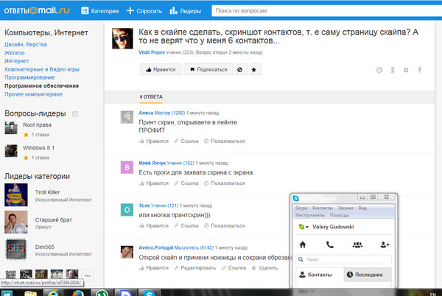The width and height of the screenshot is (442, 296).
Task: Click the Skype window logo icon
Action: pyautogui.click(x=295, y=198)
